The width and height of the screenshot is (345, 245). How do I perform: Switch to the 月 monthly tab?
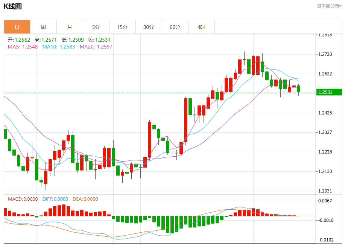70,27
